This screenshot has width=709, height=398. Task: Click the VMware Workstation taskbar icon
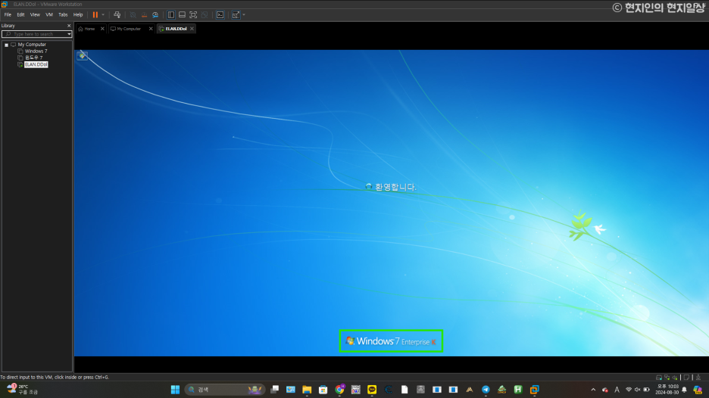tap(535, 390)
